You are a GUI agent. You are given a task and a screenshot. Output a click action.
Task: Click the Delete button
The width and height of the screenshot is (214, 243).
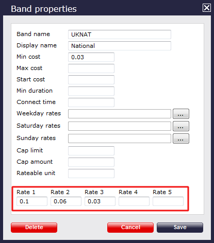tap(34, 228)
